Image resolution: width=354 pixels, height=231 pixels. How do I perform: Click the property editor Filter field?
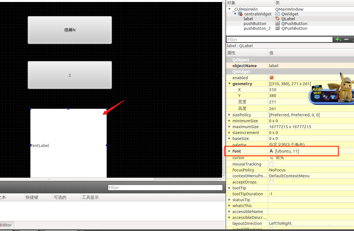pyautogui.click(x=280, y=40)
